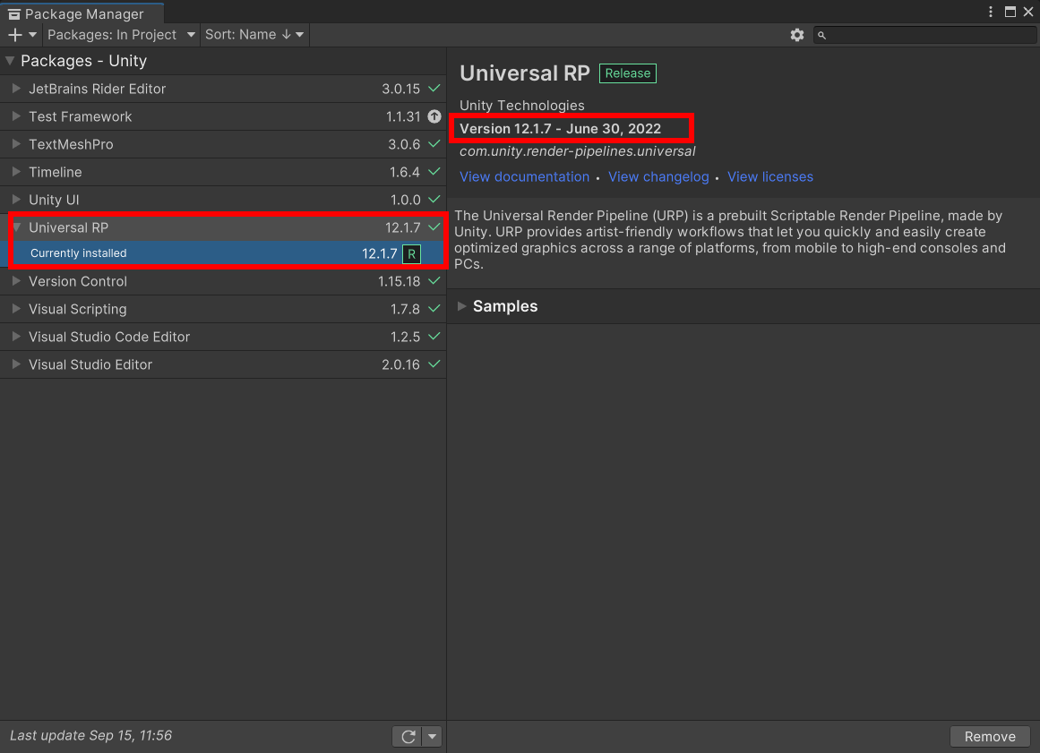Expand Test Framework versions
Viewport: 1040px width, 753px height.
click(x=17, y=116)
